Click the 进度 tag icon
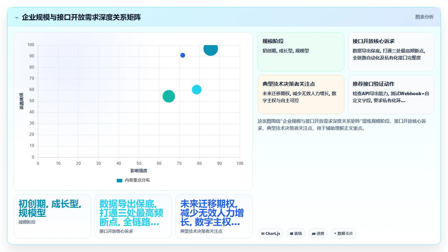 pyautogui.click(x=313, y=233)
